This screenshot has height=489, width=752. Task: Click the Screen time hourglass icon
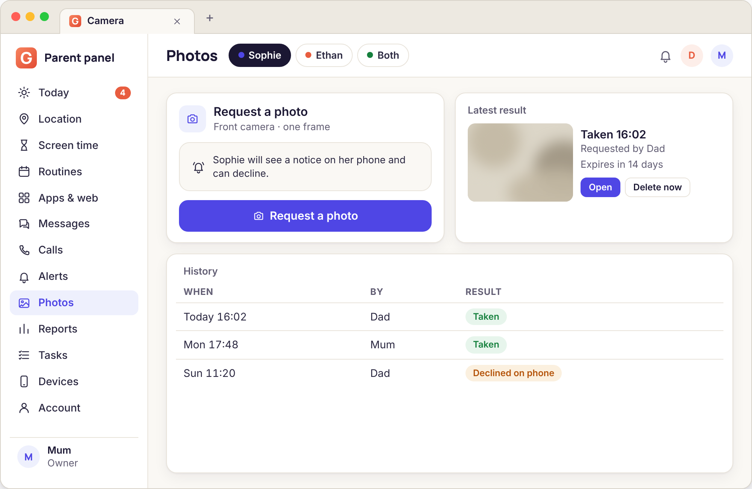click(x=24, y=145)
